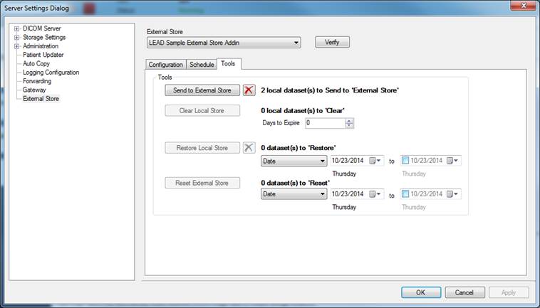
Task: Click the Days to Expire input field
Action: click(324, 123)
